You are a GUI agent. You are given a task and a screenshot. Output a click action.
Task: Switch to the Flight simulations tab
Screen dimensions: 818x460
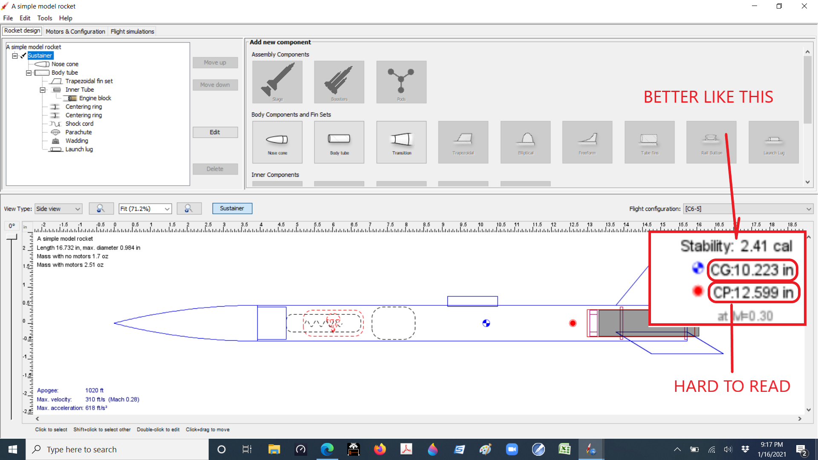click(132, 31)
